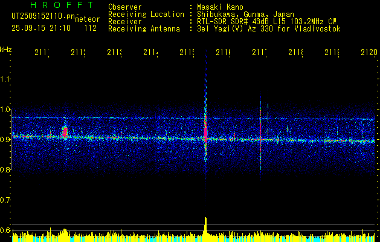Select receiver text RTL-SDR SDR# 43dB
Viewport: 380px width, 242px height.
233,22
